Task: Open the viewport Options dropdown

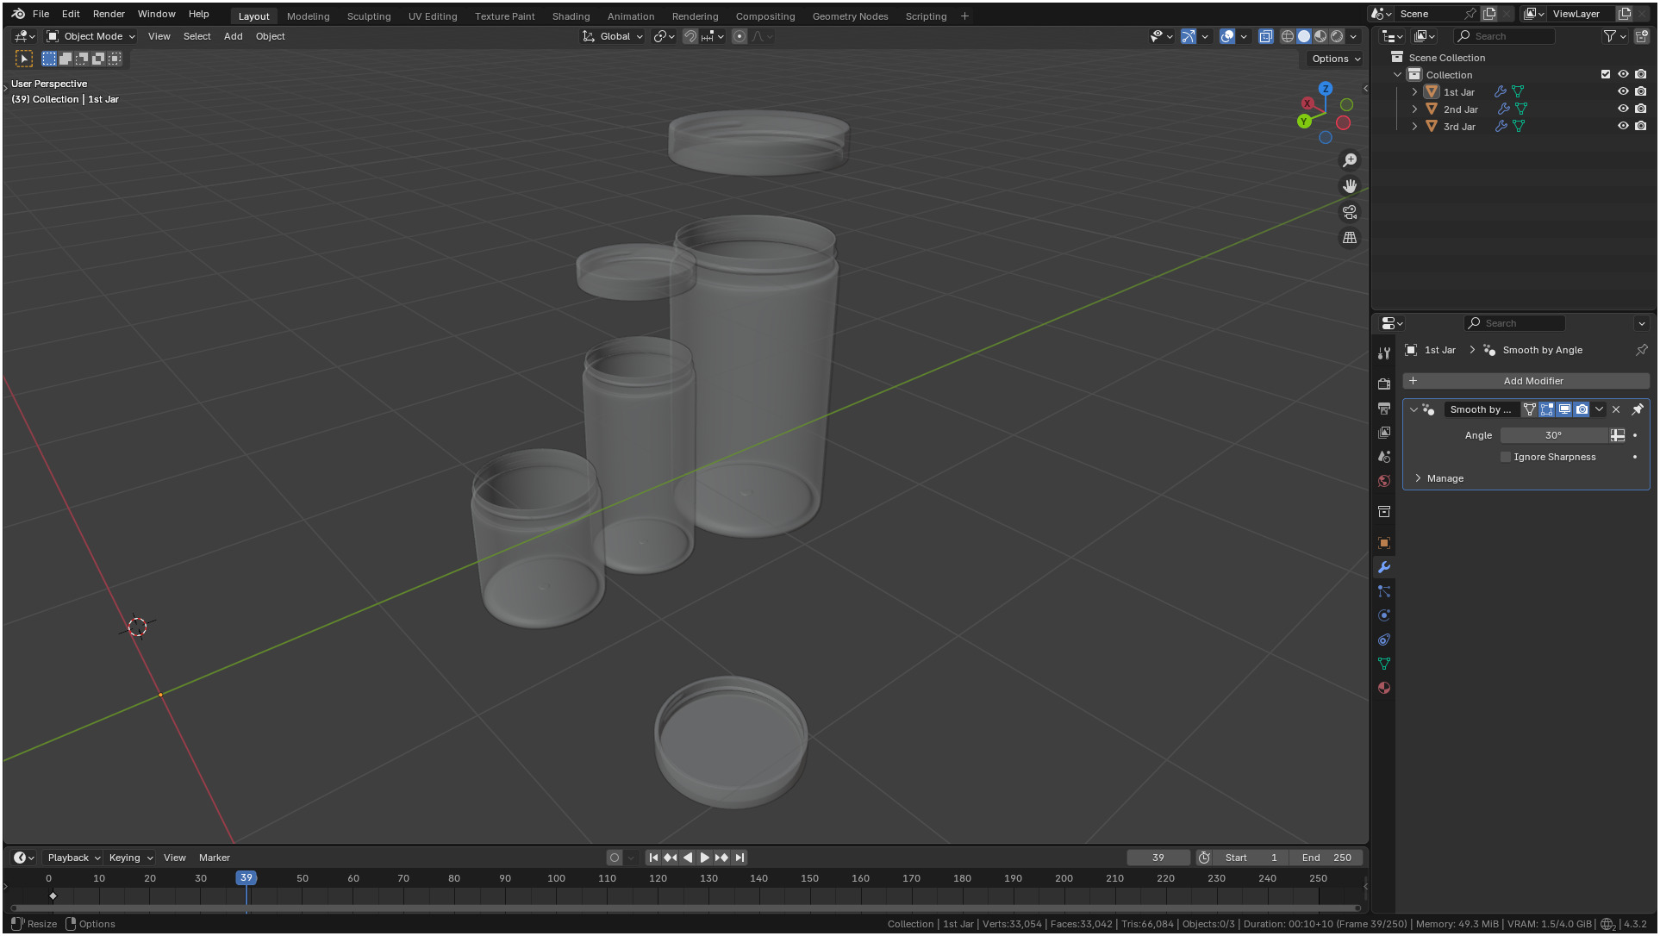Action: (1336, 59)
